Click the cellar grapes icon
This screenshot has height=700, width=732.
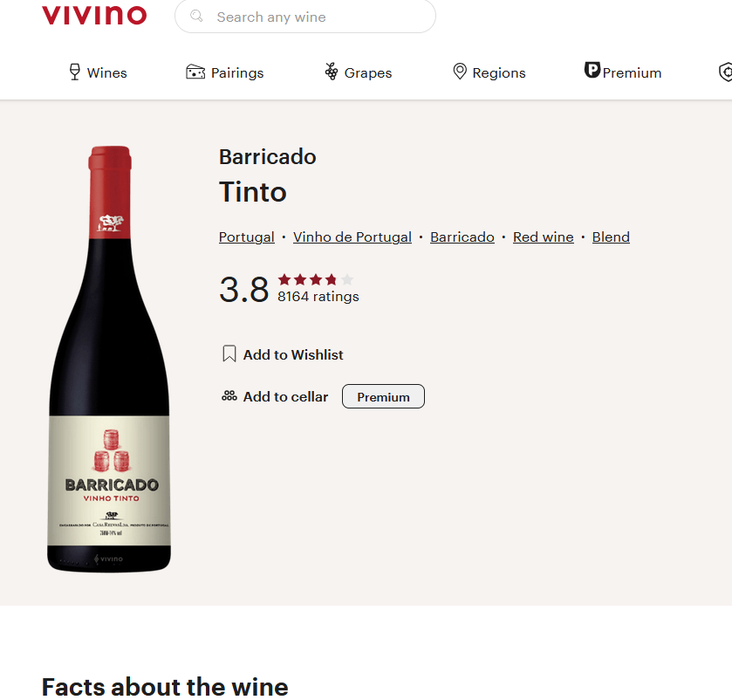[229, 396]
